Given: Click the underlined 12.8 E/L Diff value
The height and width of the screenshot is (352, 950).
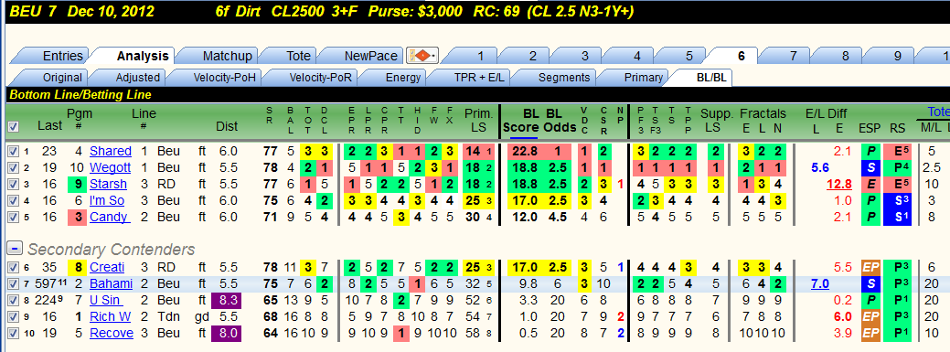Looking at the screenshot, I should [839, 184].
